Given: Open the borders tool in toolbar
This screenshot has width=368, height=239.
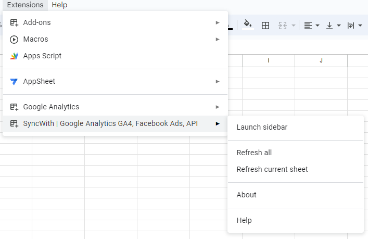Looking at the screenshot, I should click(x=265, y=26).
